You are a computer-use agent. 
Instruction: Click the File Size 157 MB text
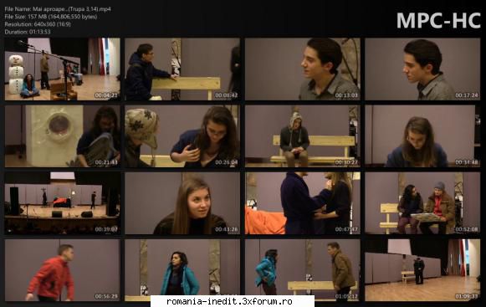tap(51, 17)
